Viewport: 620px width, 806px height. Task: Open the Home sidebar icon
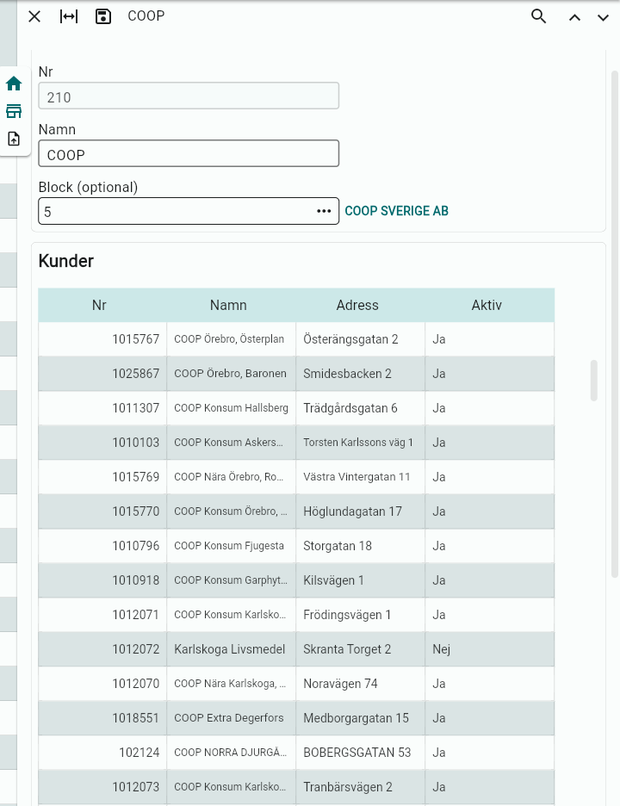[14, 84]
